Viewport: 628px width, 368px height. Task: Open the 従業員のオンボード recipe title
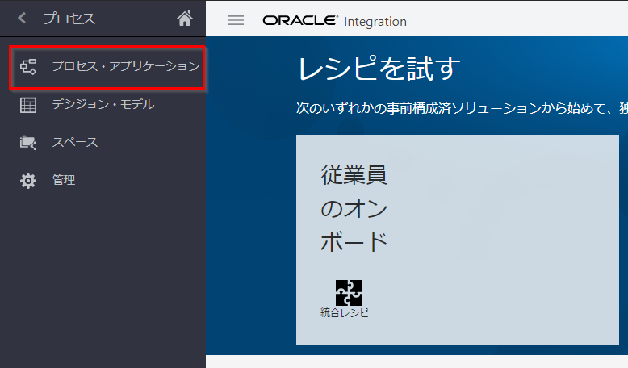pyautogui.click(x=354, y=208)
